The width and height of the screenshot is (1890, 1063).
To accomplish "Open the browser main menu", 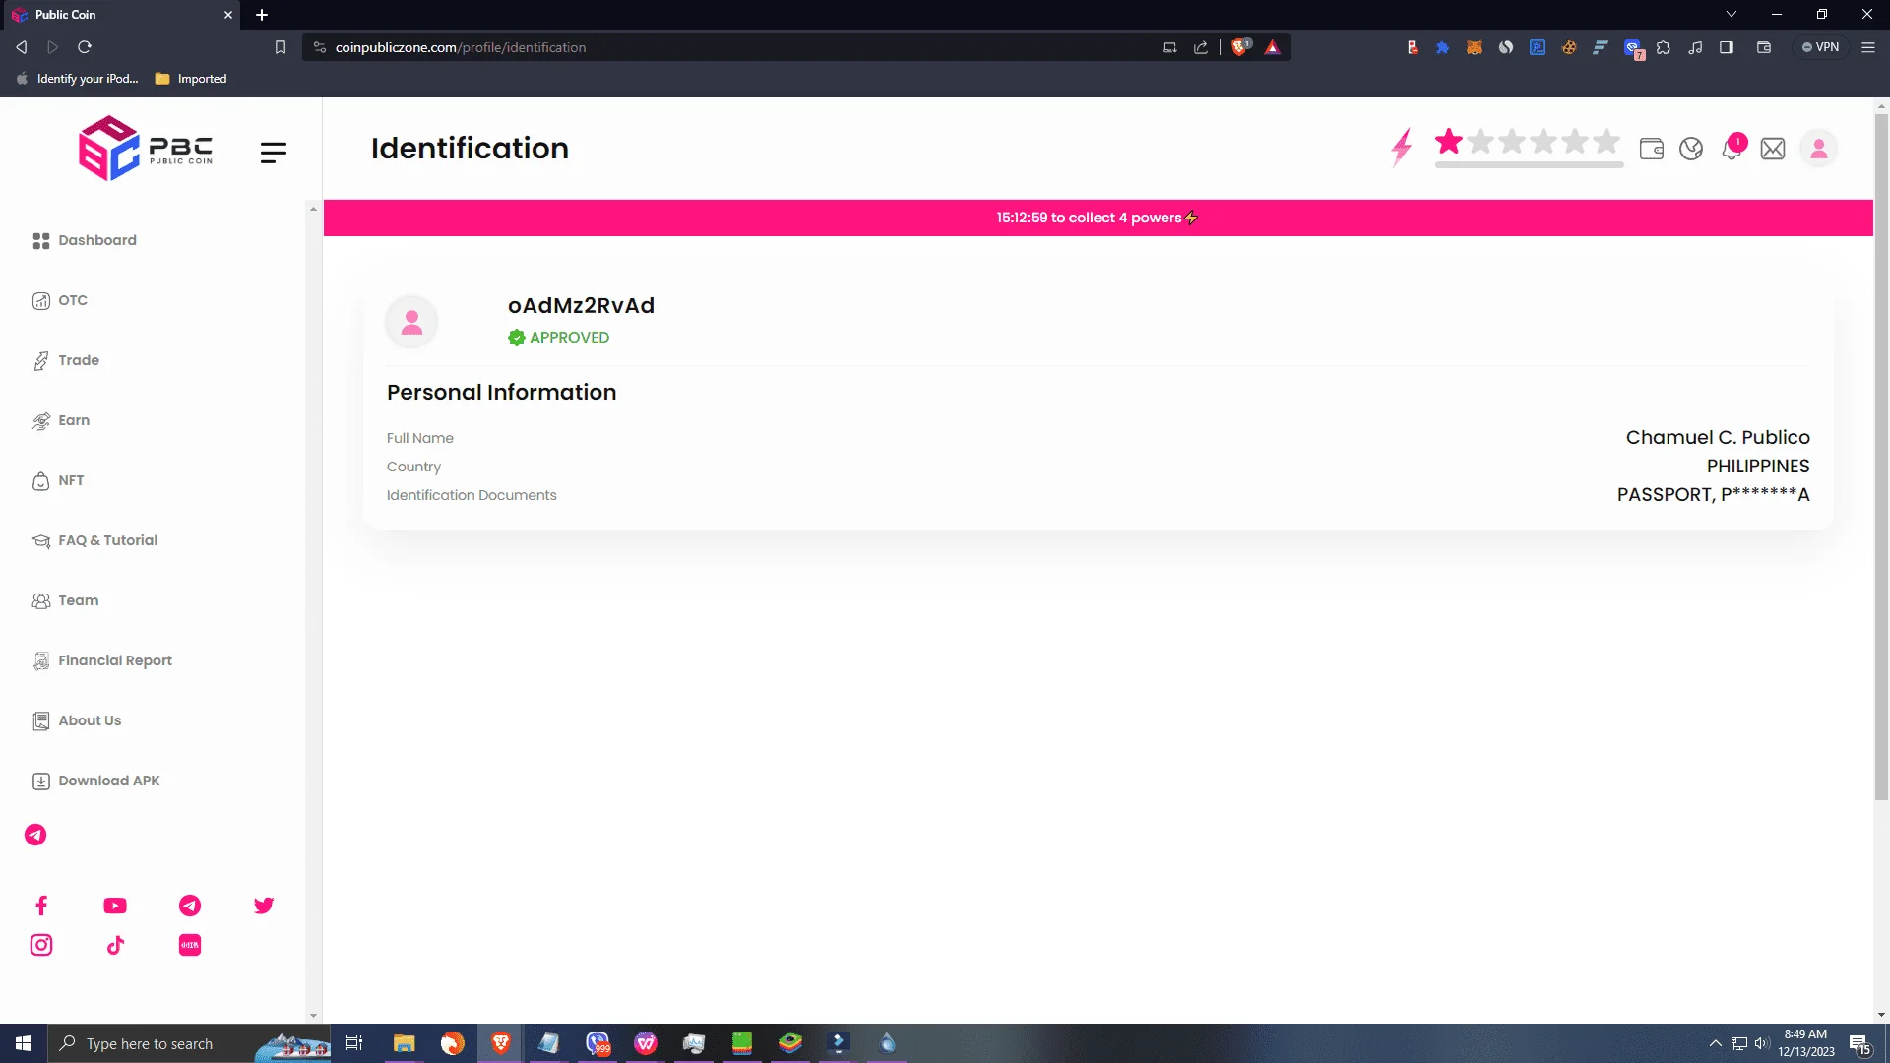I will [x=1868, y=47].
